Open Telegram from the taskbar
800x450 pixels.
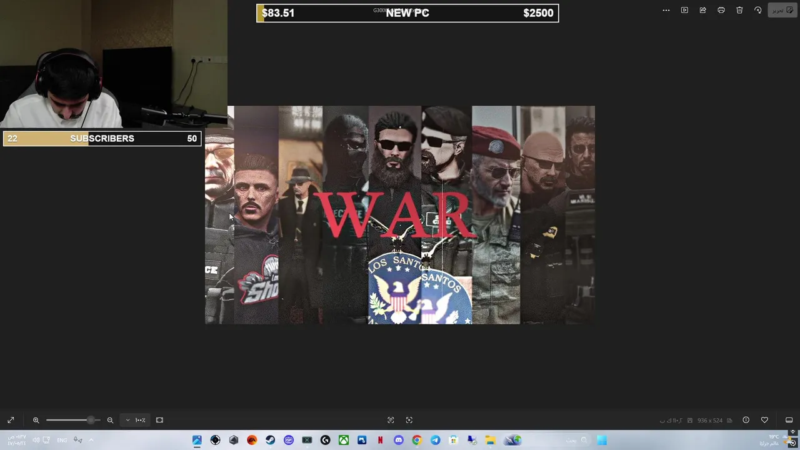[435, 440]
